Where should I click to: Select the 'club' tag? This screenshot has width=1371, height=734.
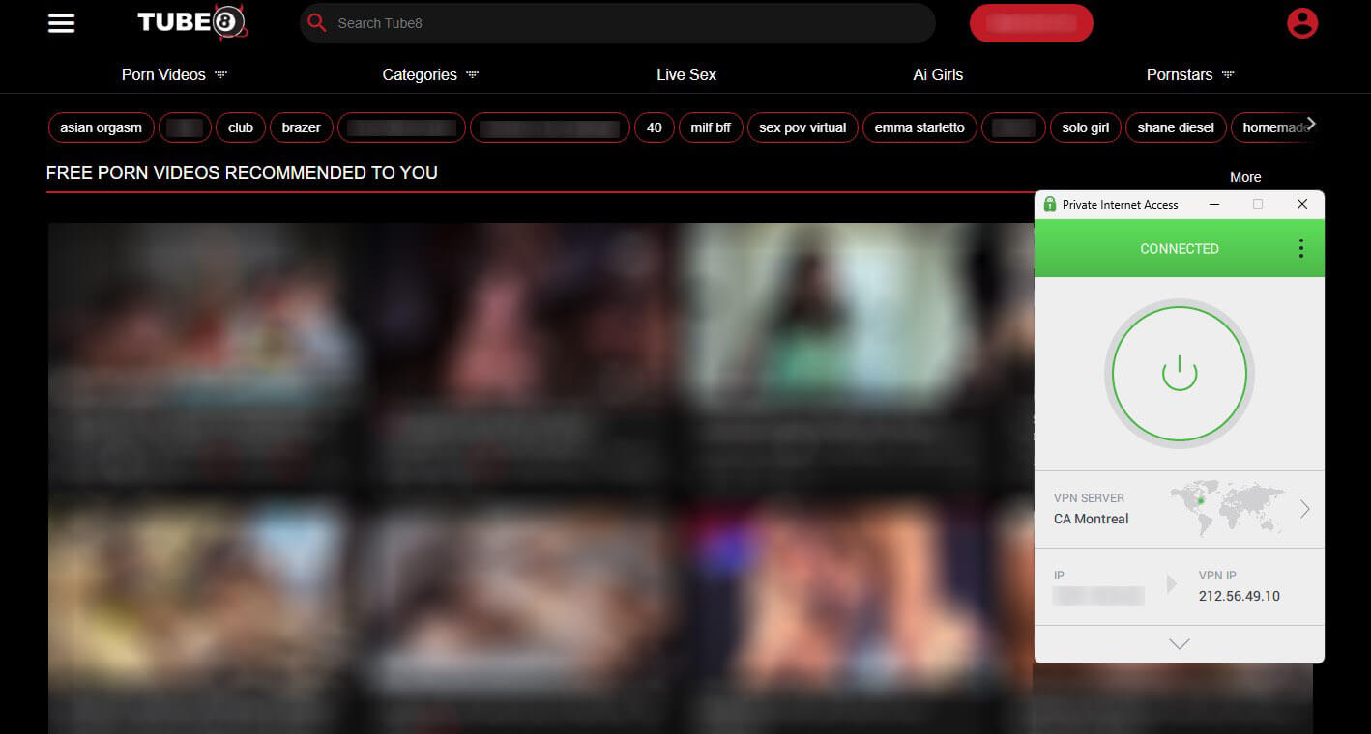coord(241,127)
